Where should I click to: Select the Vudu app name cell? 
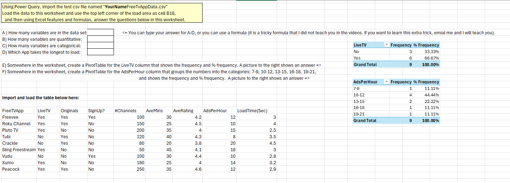click(x=18, y=156)
